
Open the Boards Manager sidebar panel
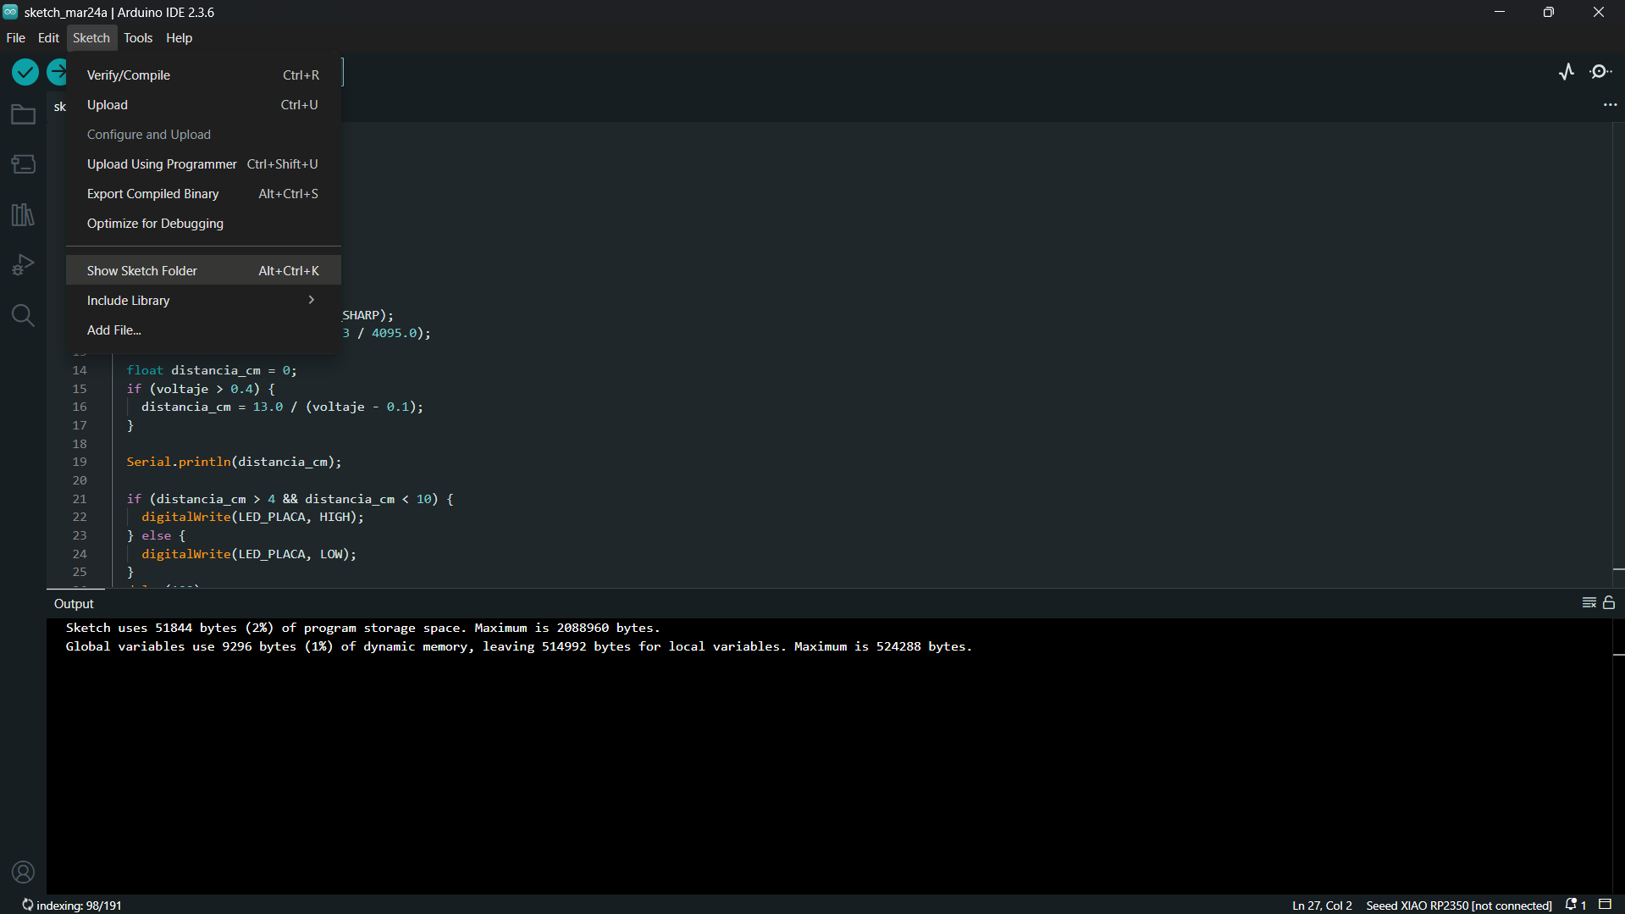[23, 164]
